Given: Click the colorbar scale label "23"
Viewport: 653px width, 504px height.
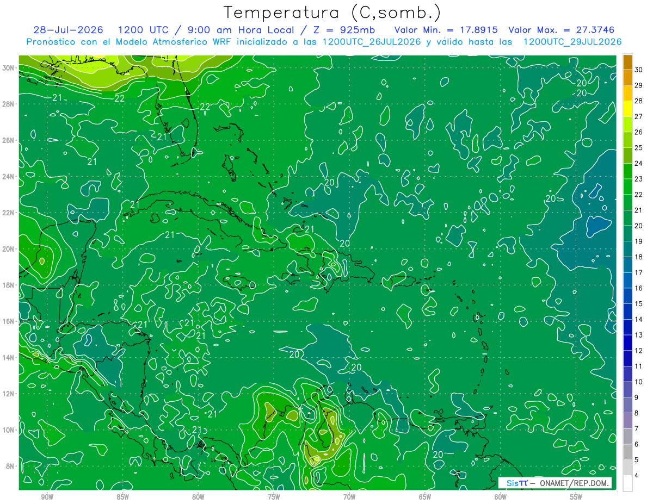Looking at the screenshot, I should coord(639,179).
